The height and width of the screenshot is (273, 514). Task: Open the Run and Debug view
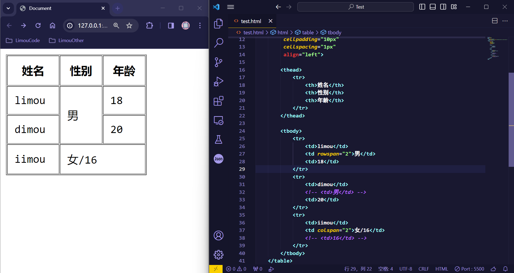pyautogui.click(x=218, y=82)
